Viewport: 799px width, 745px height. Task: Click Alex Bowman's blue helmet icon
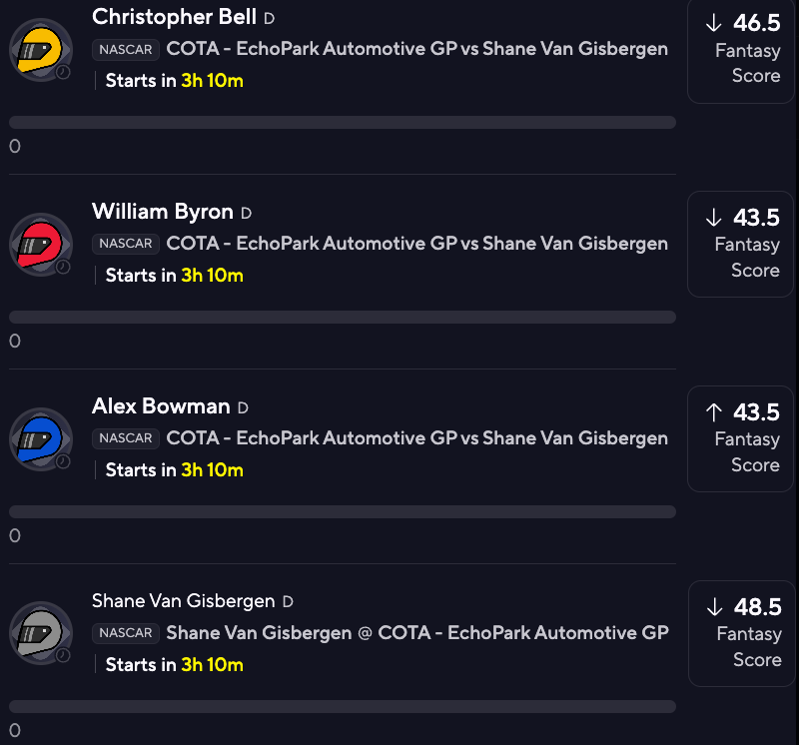41,438
